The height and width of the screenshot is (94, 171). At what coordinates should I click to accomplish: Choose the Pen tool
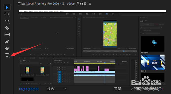click(7, 41)
